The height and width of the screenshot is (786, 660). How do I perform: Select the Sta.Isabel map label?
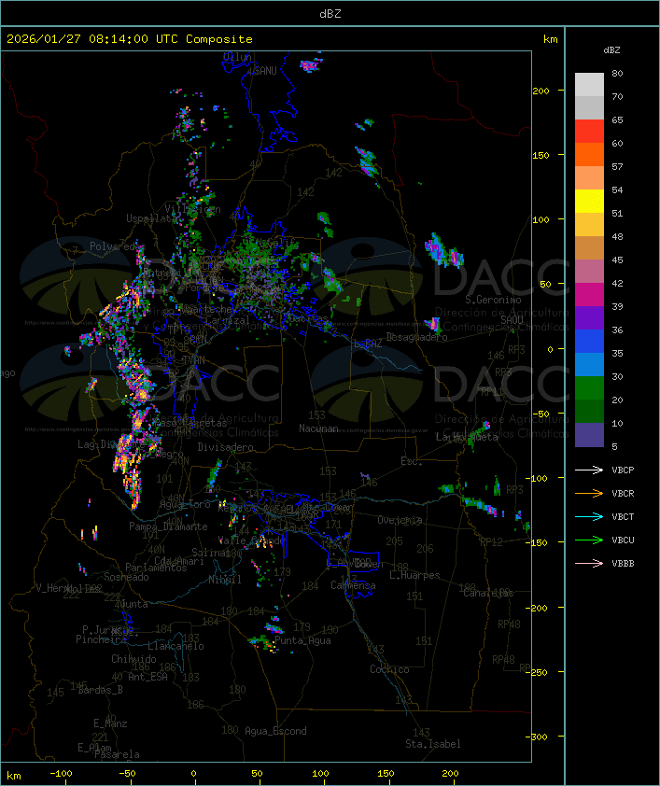pos(432,744)
